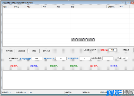
Task: Select the second timer component icon
Action: pyautogui.click(x=76, y=40)
